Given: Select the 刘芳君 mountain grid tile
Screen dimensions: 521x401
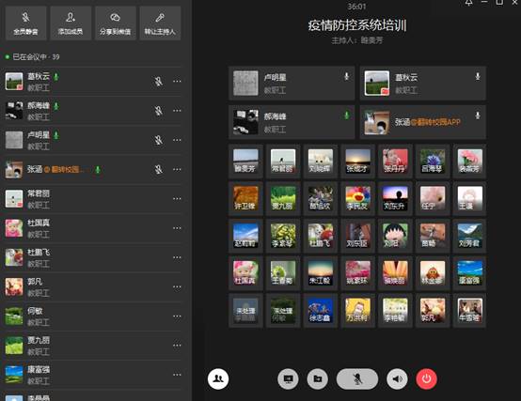Looking at the screenshot, I should [x=469, y=236].
